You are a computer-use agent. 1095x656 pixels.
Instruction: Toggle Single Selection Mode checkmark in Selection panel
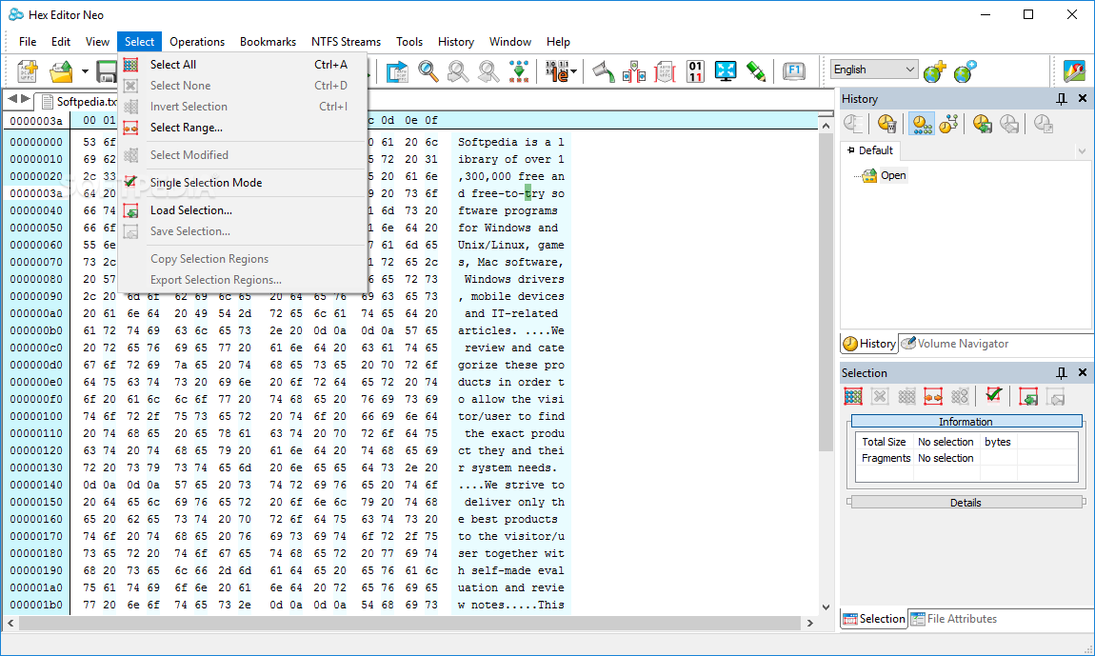994,396
